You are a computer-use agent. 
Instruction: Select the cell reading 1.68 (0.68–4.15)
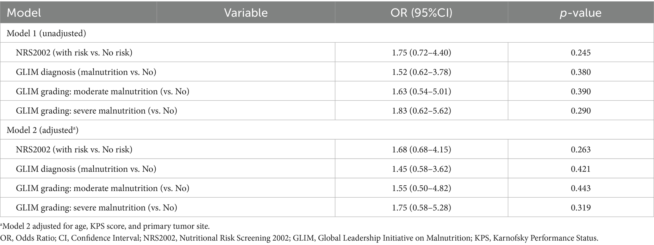pyautogui.click(x=421, y=149)
